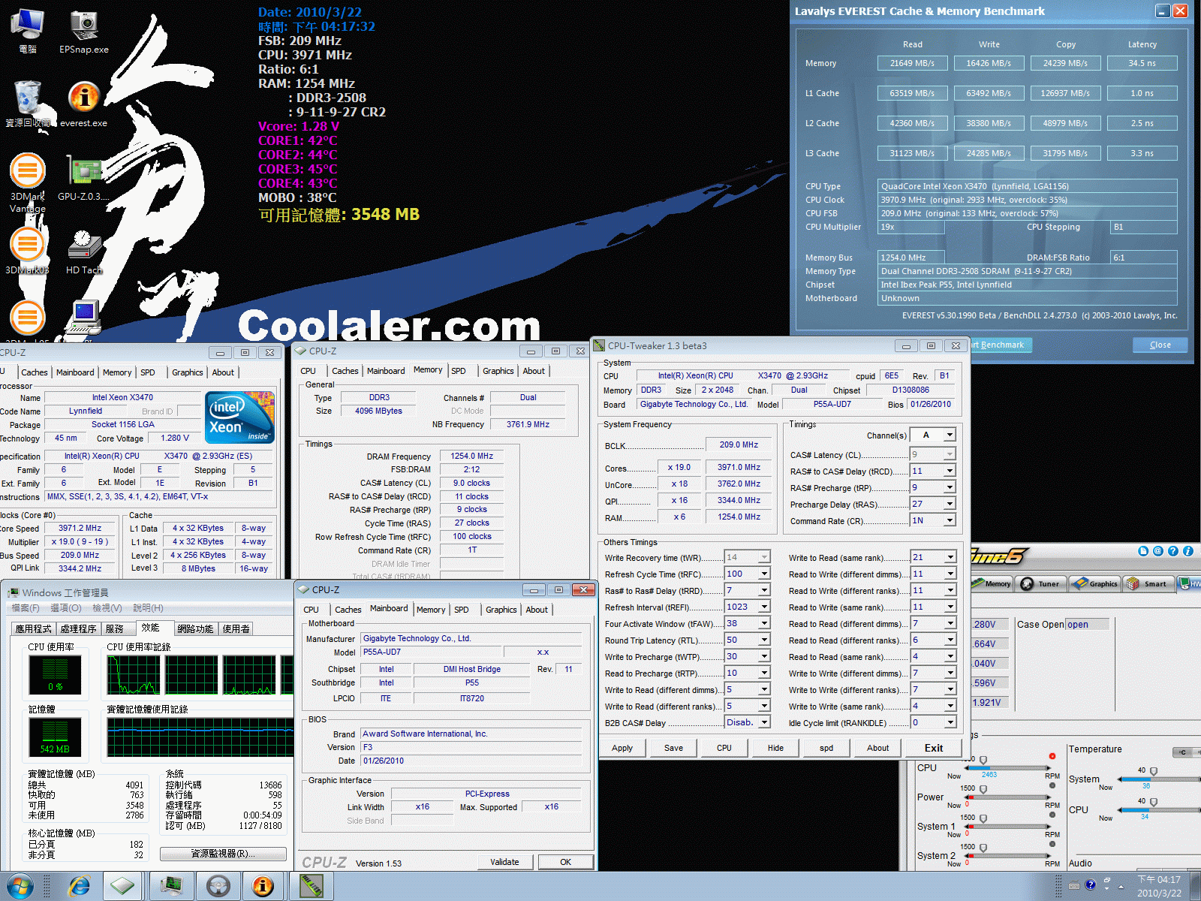Select the GPU-Z desktop shortcut

[x=84, y=179]
